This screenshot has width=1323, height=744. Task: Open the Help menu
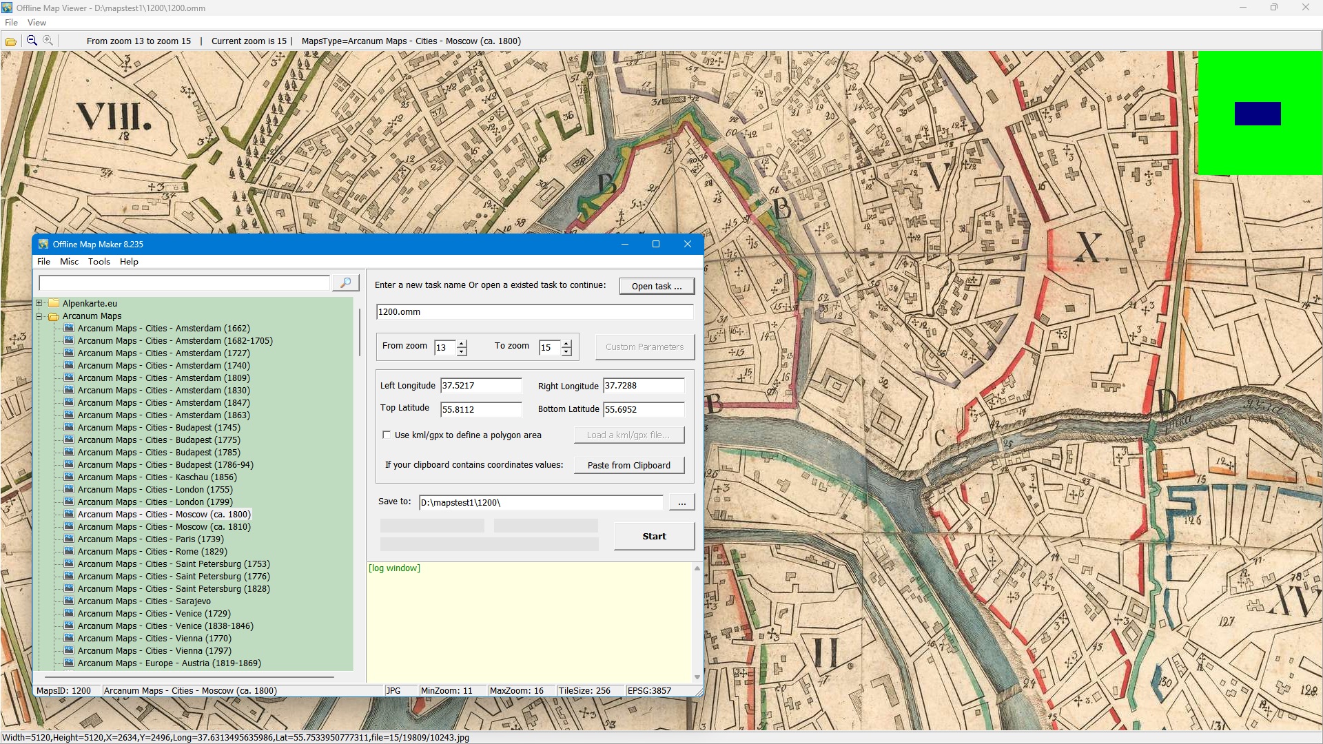tap(129, 262)
